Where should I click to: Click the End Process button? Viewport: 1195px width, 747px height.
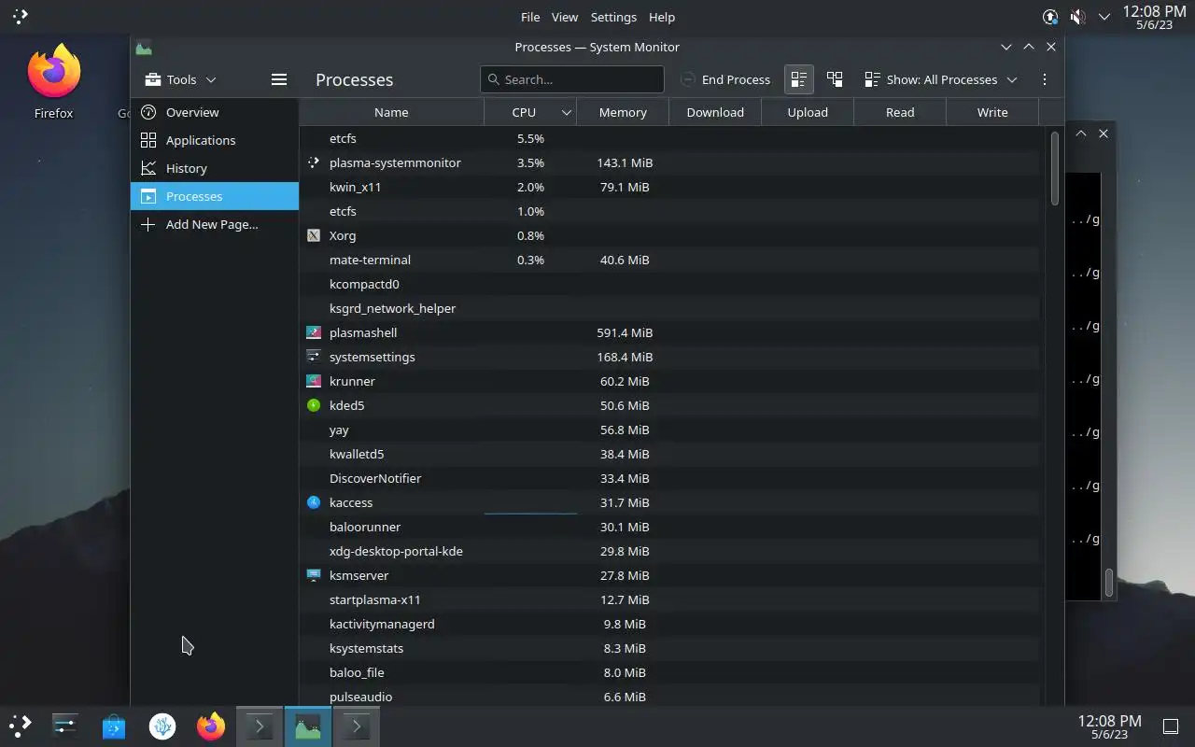pyautogui.click(x=725, y=79)
